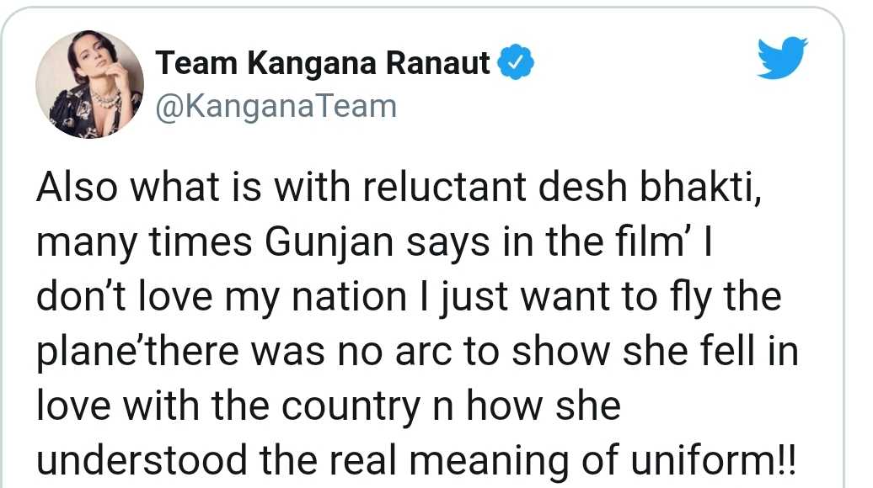
Task: Click the line beginning 'don't love my nation'
Action: coord(409,297)
